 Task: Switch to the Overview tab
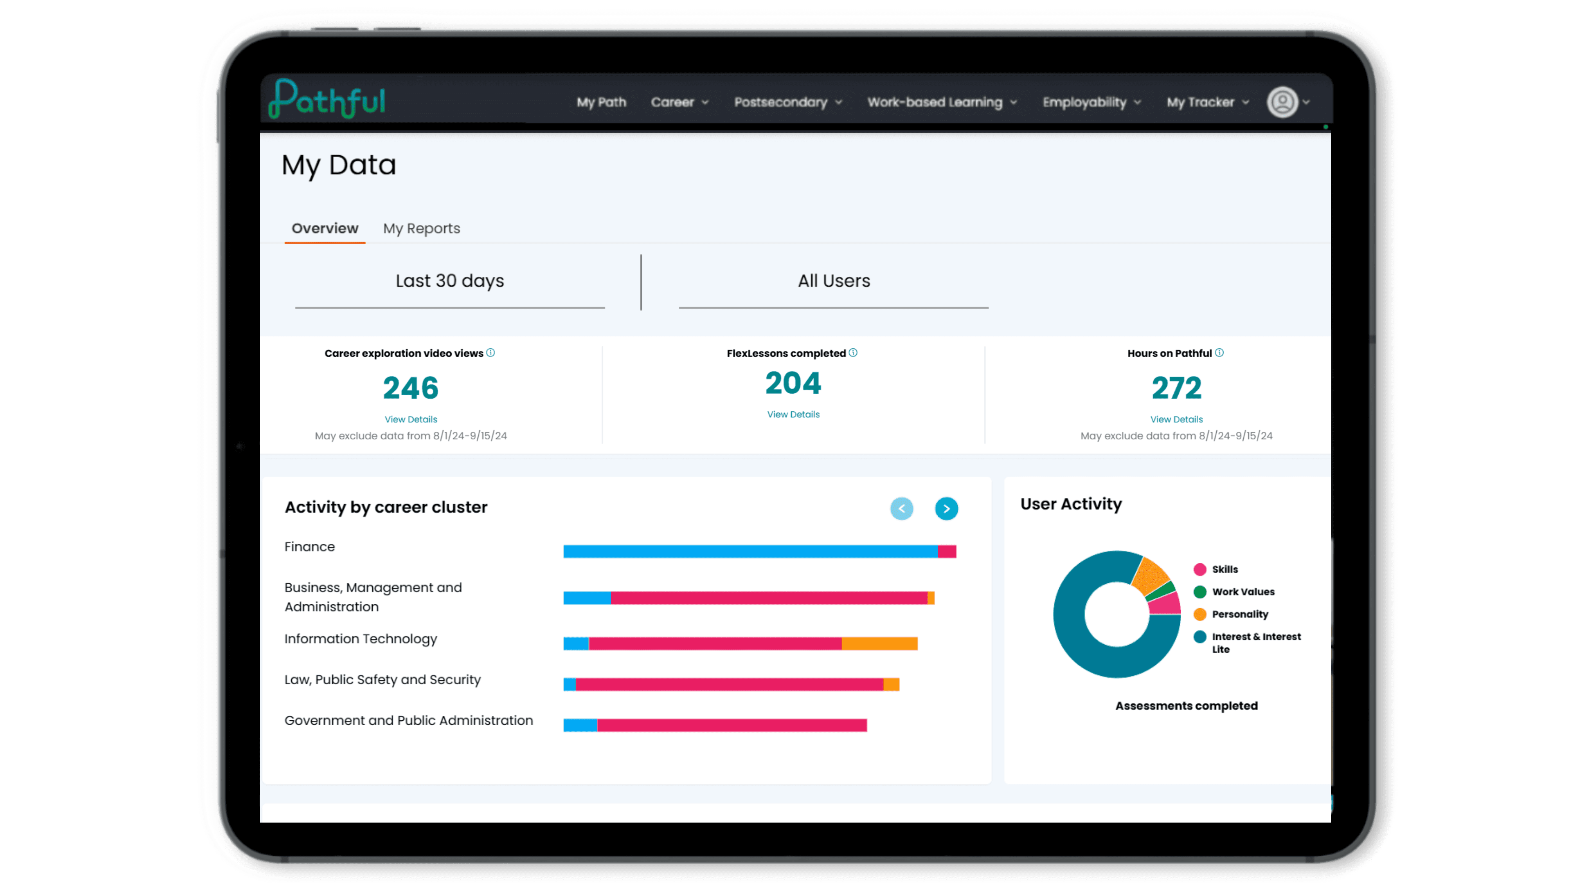(x=324, y=229)
